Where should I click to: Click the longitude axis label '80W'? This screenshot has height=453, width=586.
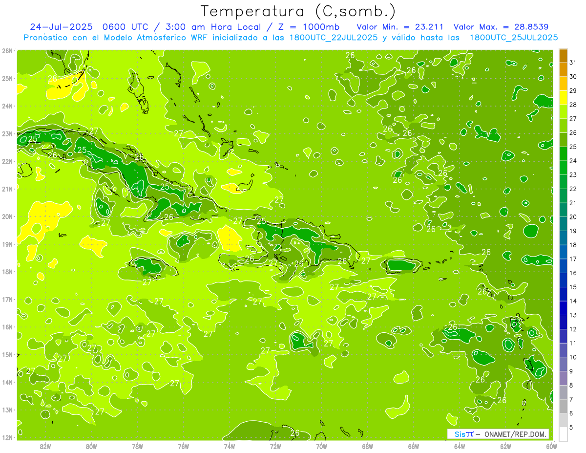pyautogui.click(x=91, y=446)
